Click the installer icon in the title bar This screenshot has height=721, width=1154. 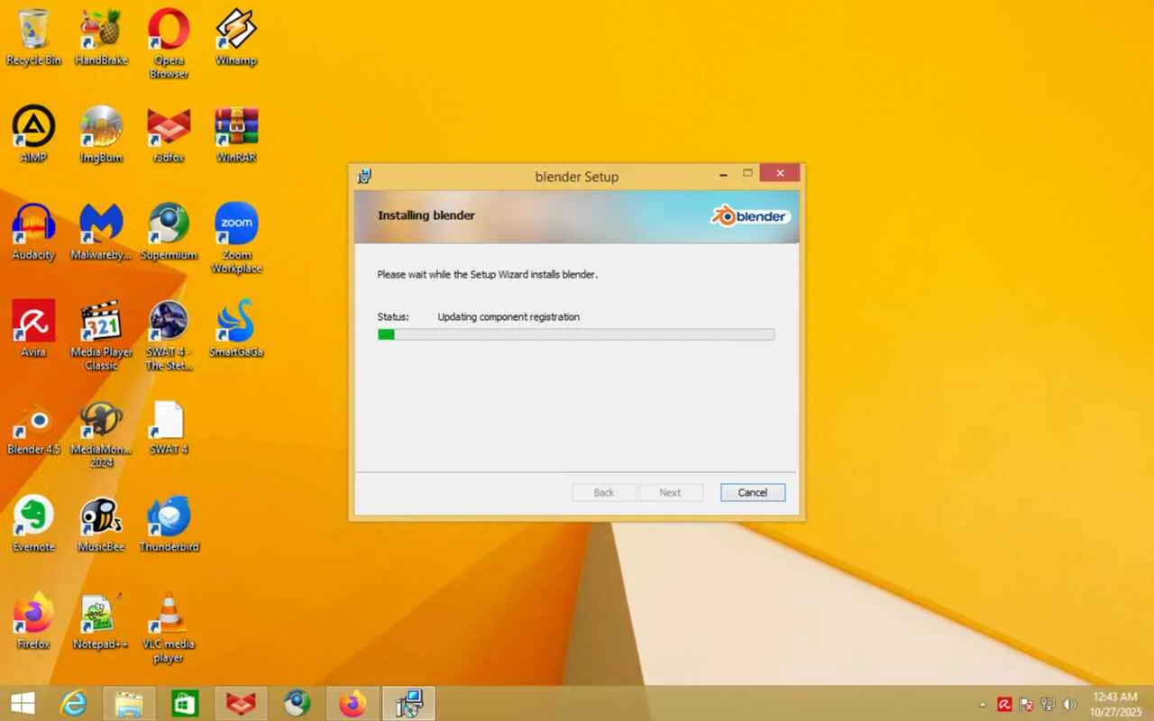[364, 176]
